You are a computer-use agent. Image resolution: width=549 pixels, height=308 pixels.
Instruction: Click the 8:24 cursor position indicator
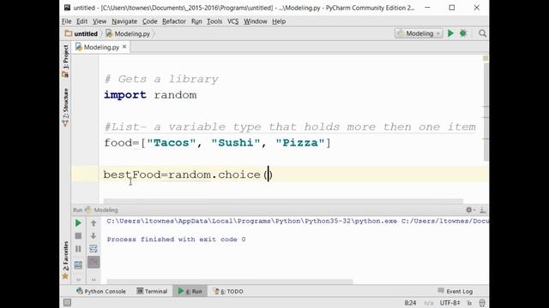click(x=410, y=303)
